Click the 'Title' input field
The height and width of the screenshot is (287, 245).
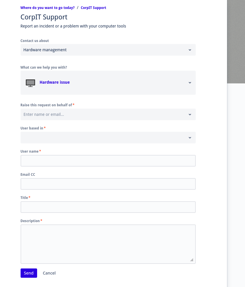(x=108, y=207)
